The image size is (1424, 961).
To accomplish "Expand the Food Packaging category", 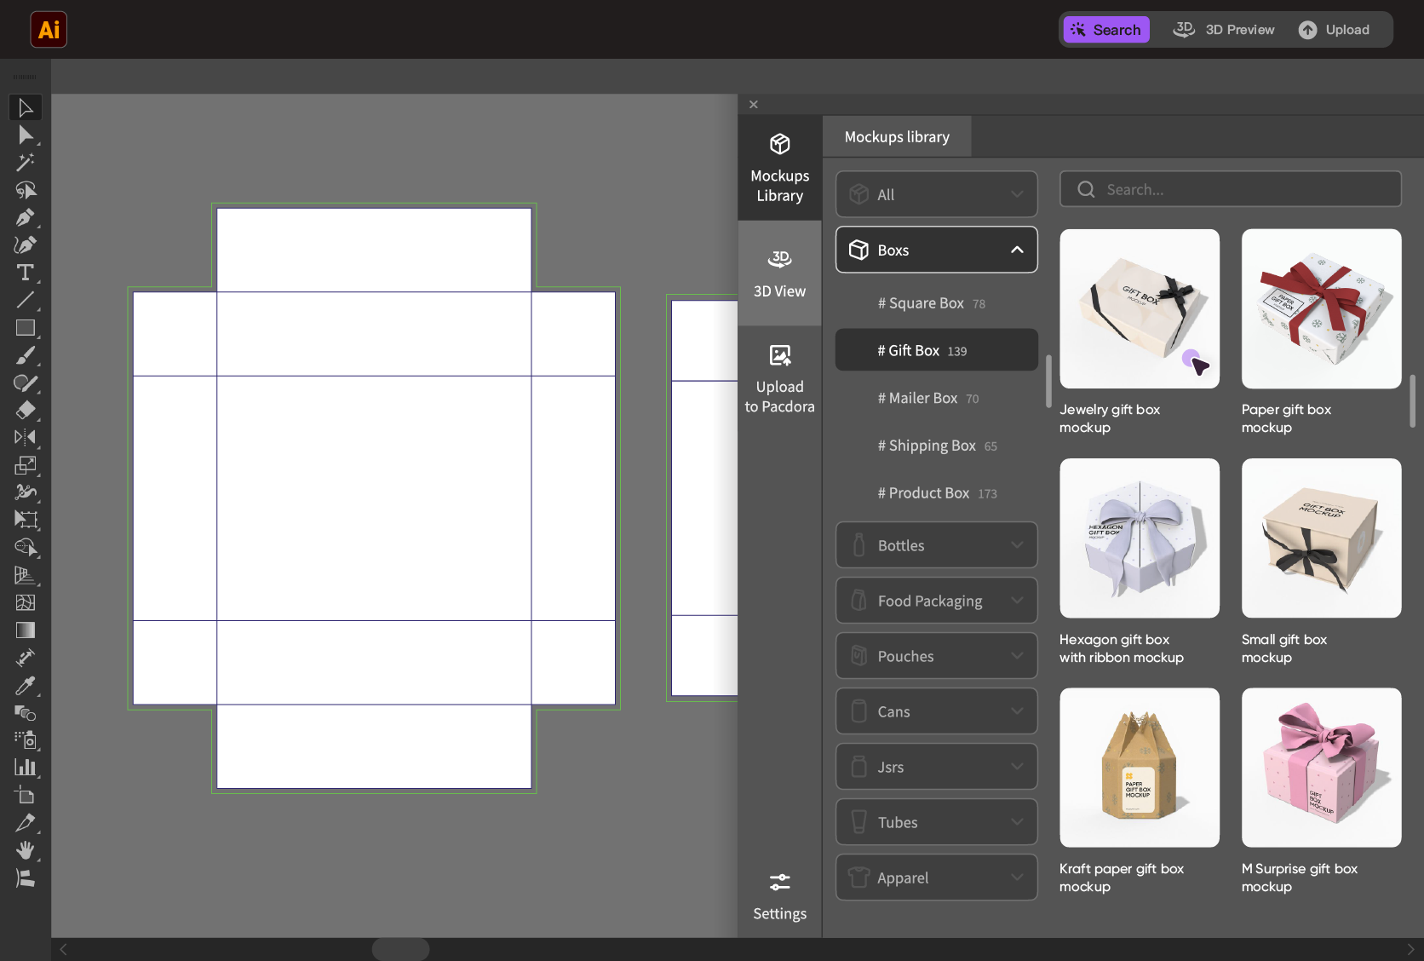I will click(x=936, y=601).
